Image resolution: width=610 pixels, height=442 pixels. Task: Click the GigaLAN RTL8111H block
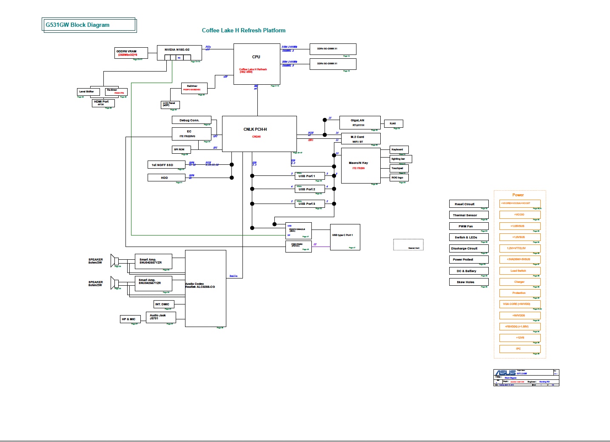[x=360, y=122]
